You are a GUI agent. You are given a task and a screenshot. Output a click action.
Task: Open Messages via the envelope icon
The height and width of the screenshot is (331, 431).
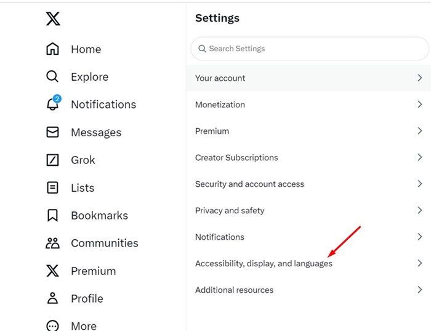pyautogui.click(x=52, y=132)
